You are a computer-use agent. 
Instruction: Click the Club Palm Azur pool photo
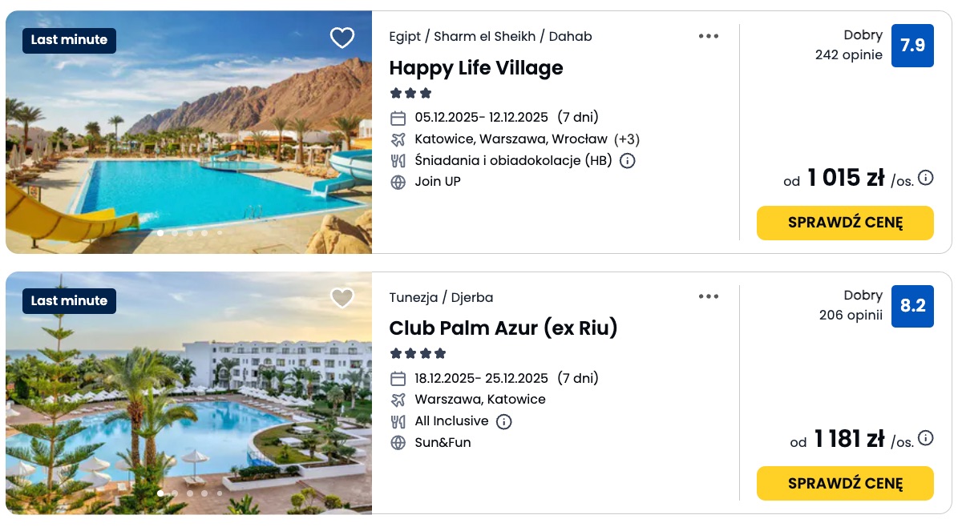pyautogui.click(x=189, y=392)
